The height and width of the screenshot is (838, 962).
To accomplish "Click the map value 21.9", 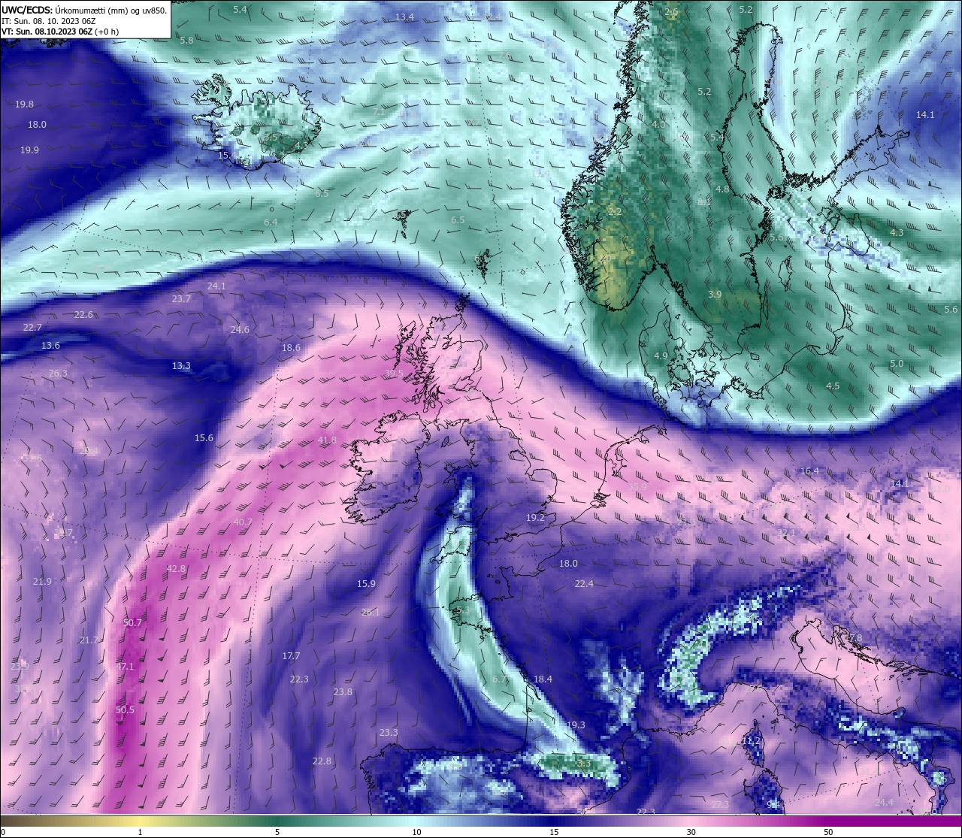I will [42, 582].
